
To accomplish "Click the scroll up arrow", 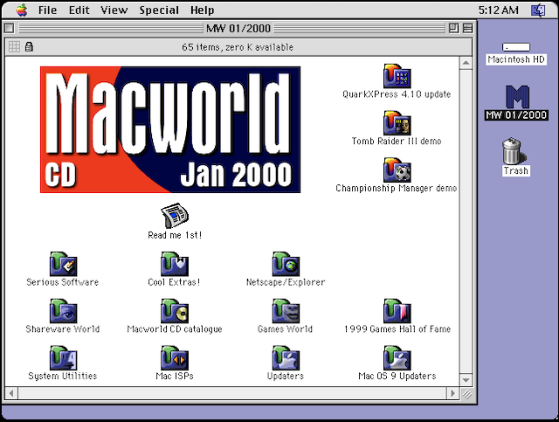I will [466, 63].
